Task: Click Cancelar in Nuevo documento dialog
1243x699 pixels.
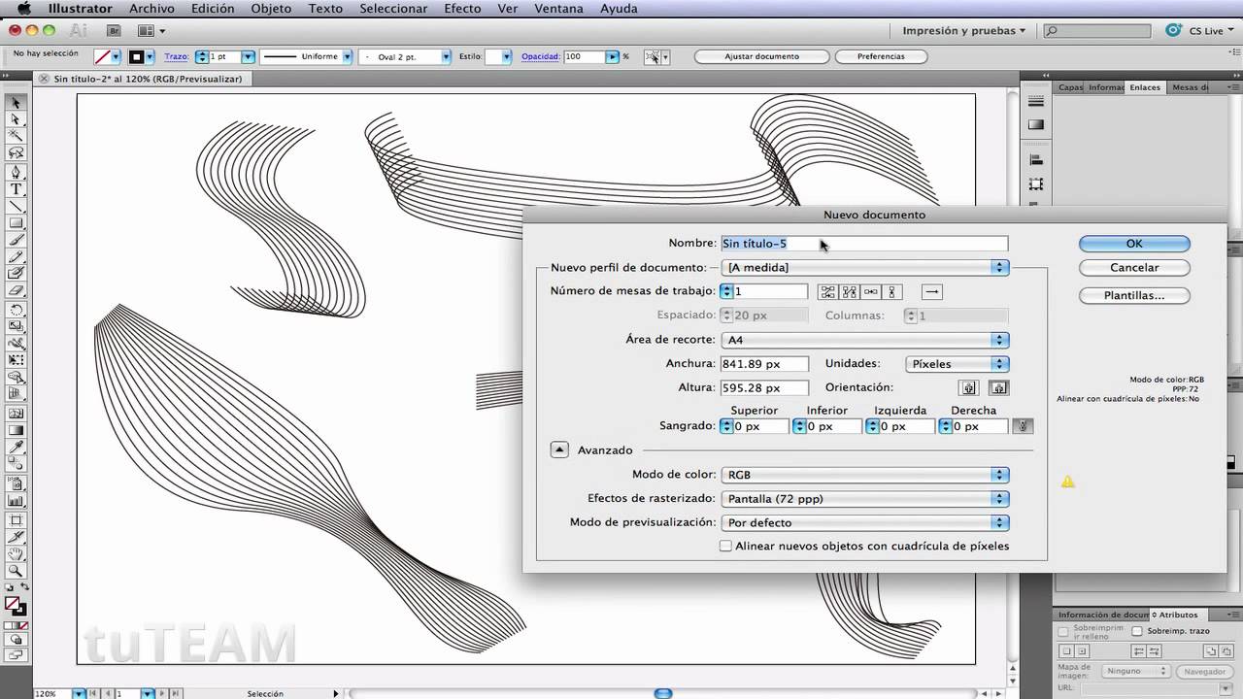Action: tap(1134, 267)
